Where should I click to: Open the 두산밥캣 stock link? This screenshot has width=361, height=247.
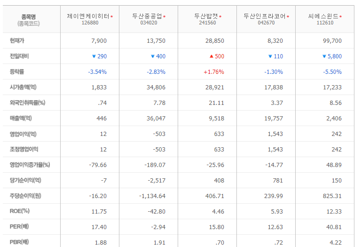[206, 16]
